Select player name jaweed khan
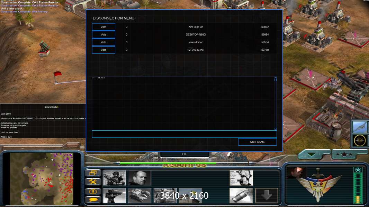The image size is (369, 207). coord(196,42)
